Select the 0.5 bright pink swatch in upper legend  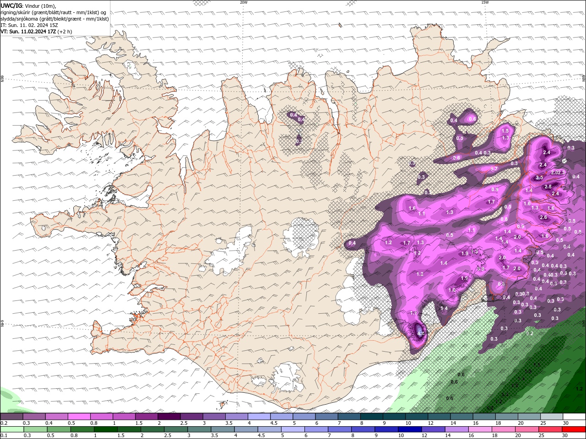79,417
